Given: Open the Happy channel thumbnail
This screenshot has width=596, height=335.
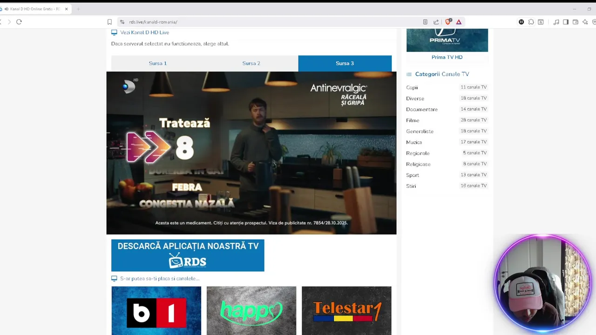Looking at the screenshot, I should click(251, 311).
